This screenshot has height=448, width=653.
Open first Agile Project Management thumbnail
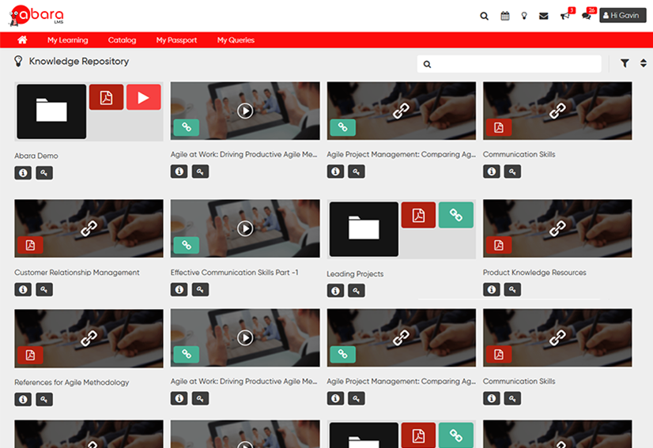click(x=401, y=111)
